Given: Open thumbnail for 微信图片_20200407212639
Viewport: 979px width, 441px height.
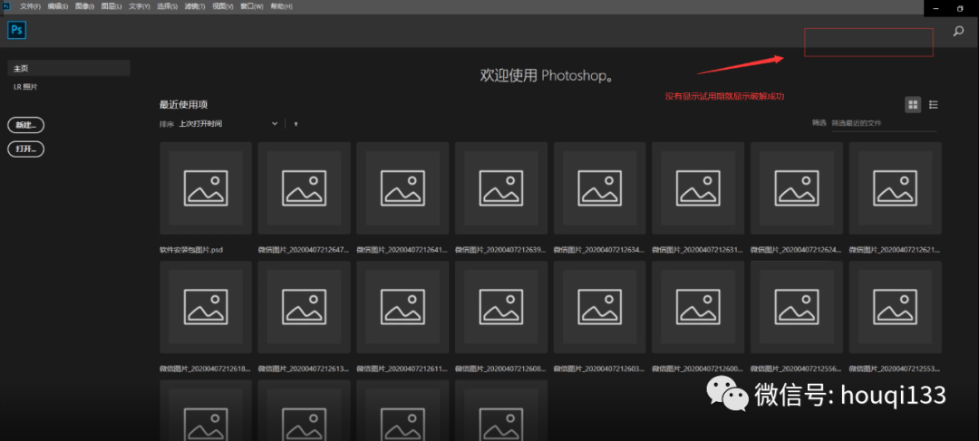Looking at the screenshot, I should tap(501, 187).
